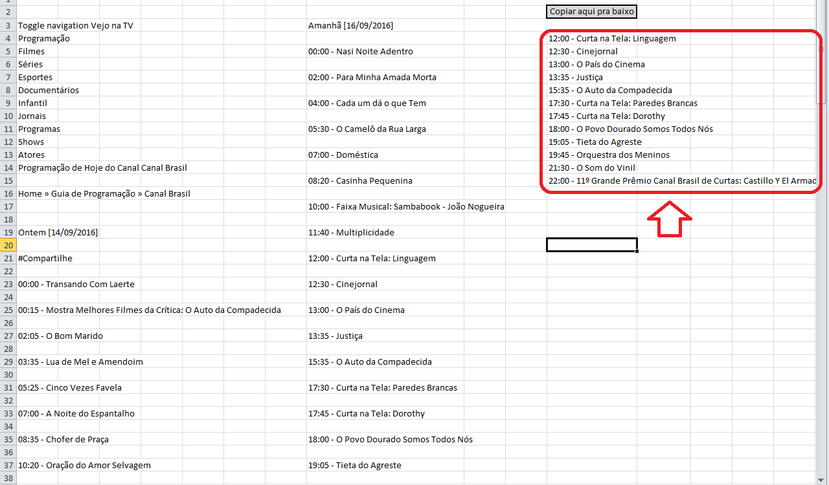Select '00:00 - Nasi Noite Adentro'

(361, 51)
